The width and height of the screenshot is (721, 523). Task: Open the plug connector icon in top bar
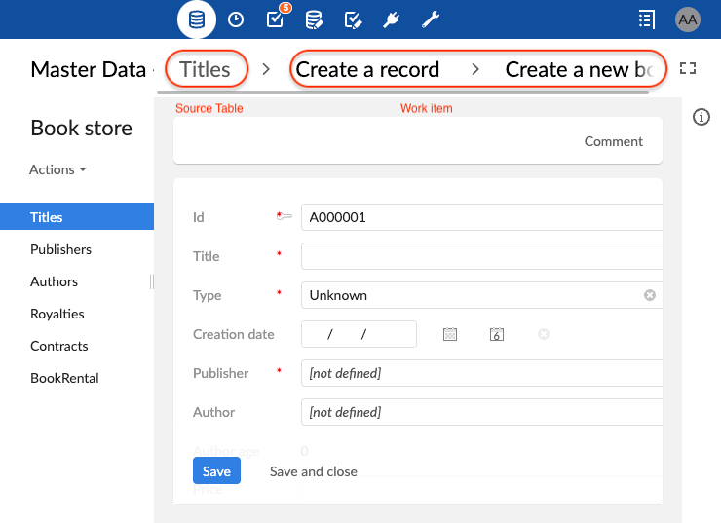pos(392,19)
